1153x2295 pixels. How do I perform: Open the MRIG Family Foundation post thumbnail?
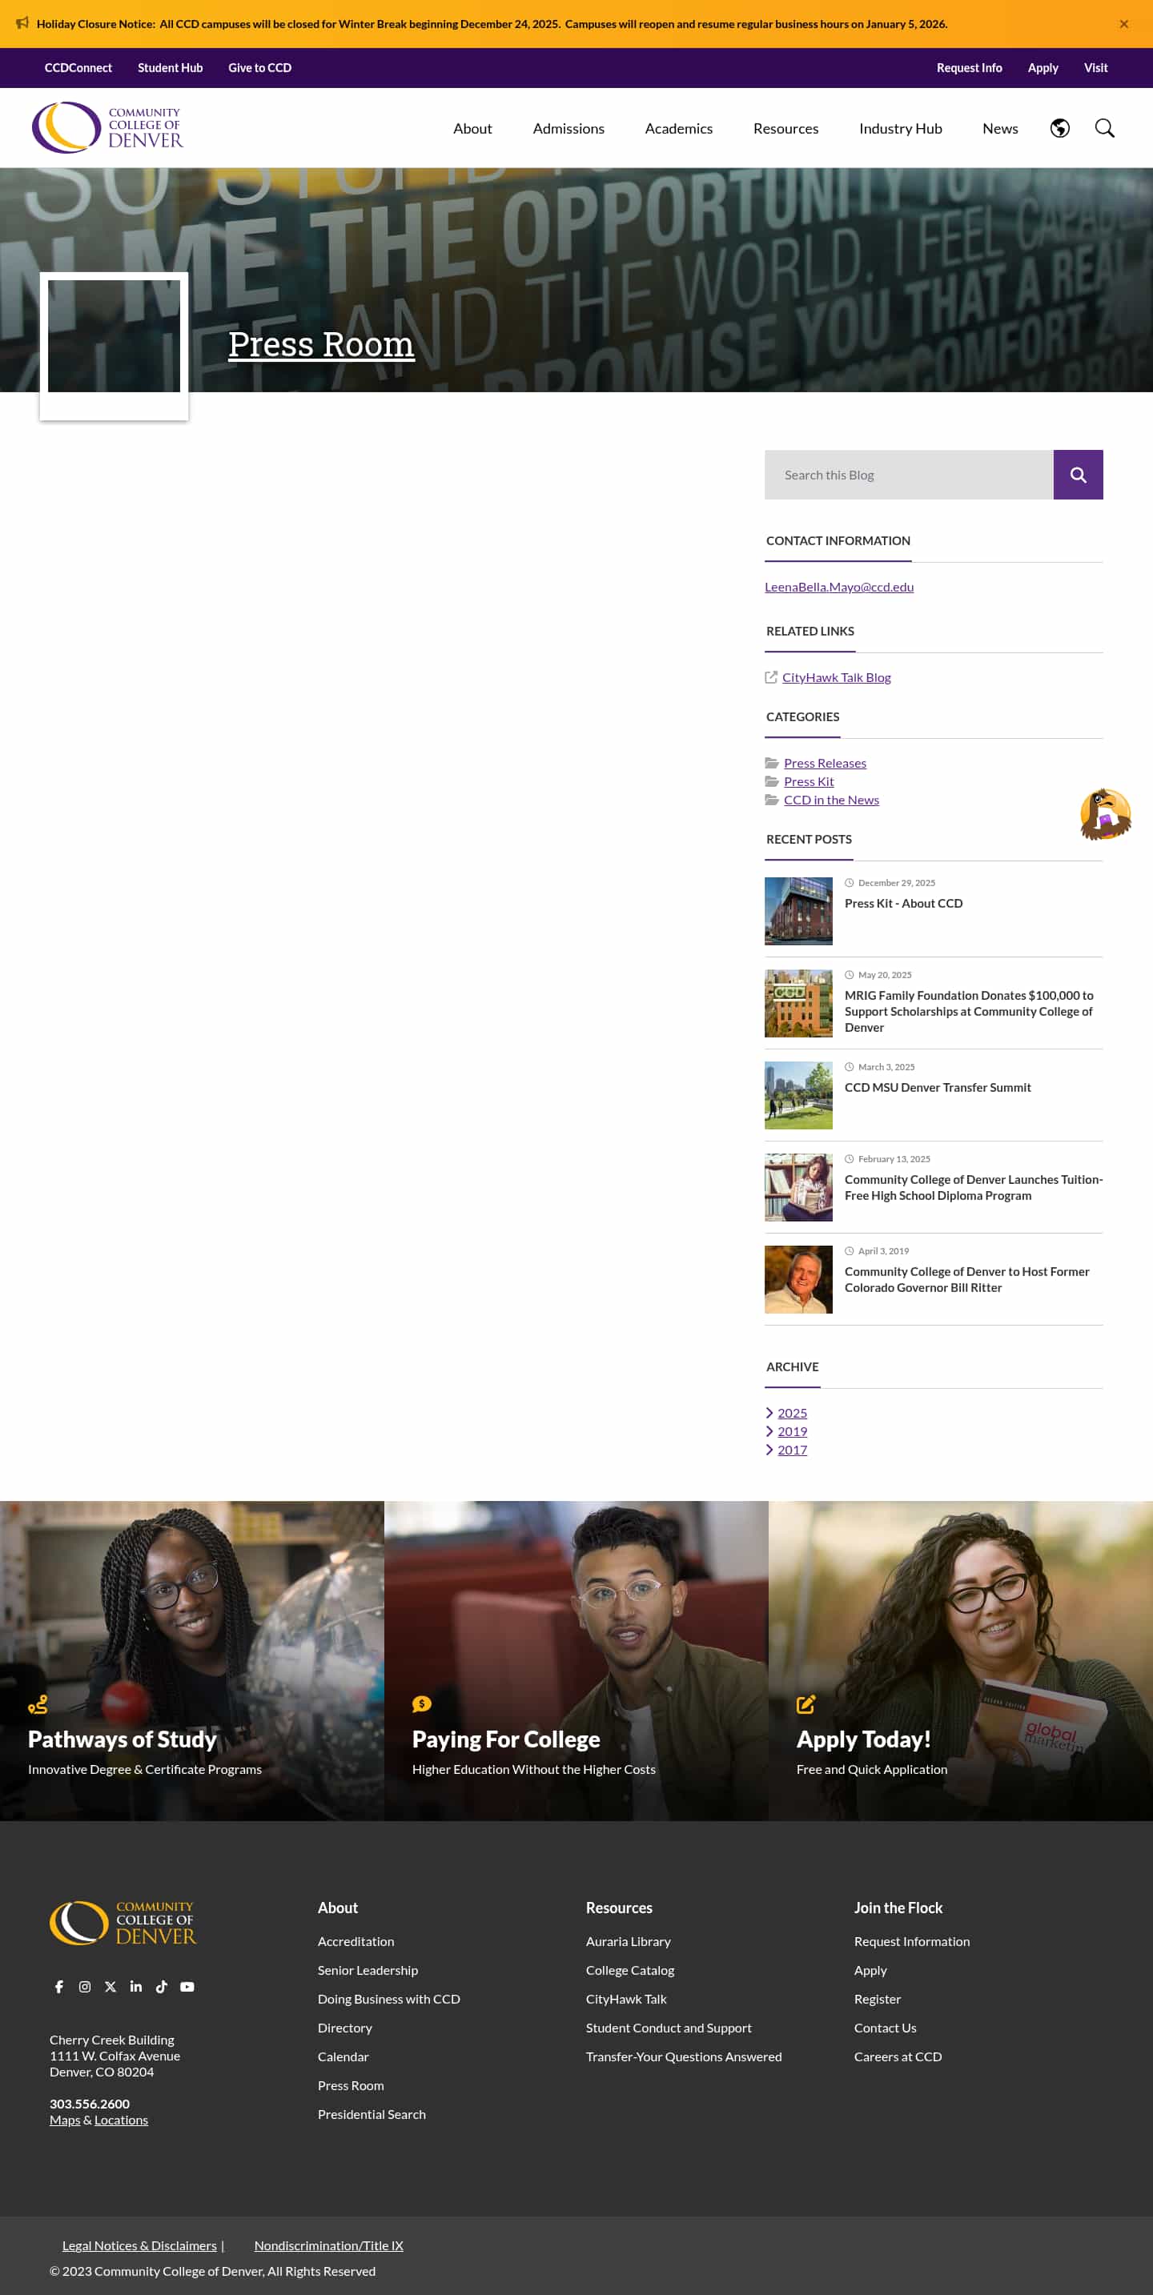798,1003
